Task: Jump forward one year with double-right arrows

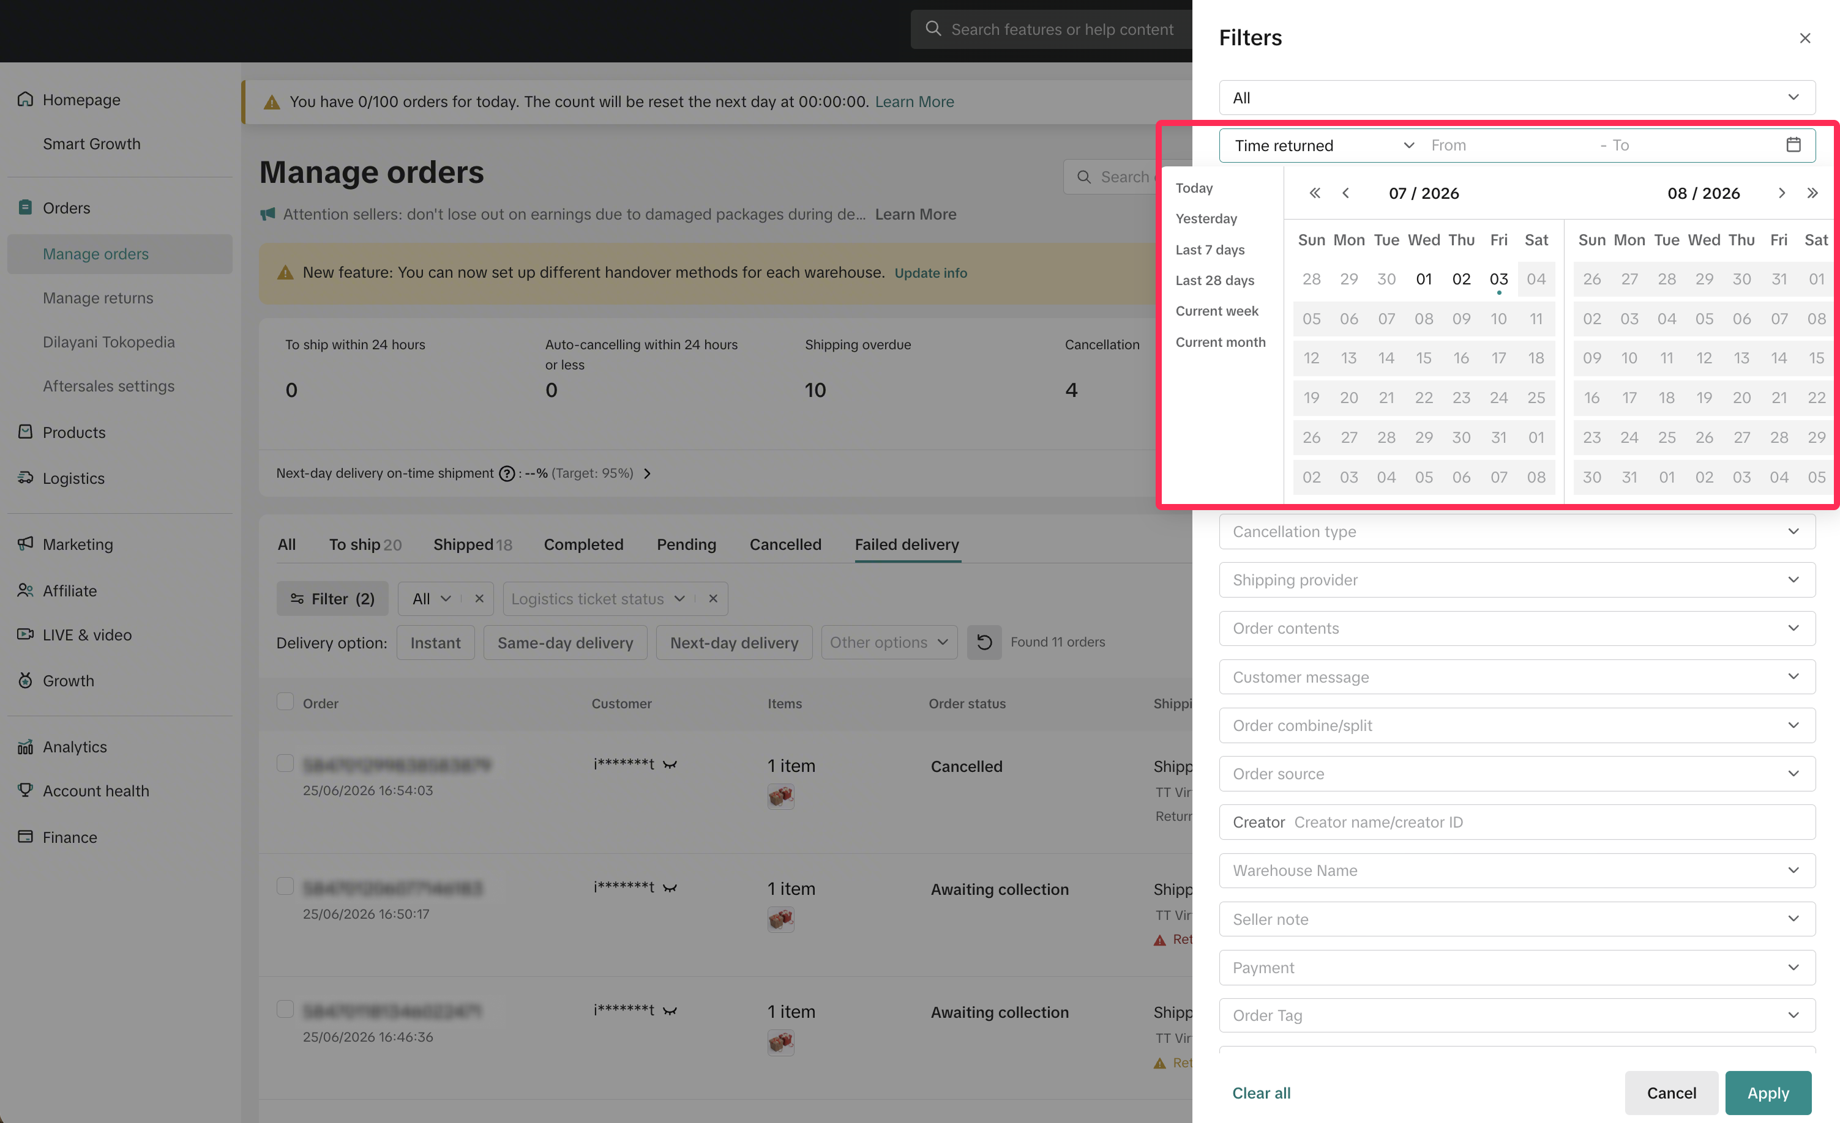Action: 1812,193
